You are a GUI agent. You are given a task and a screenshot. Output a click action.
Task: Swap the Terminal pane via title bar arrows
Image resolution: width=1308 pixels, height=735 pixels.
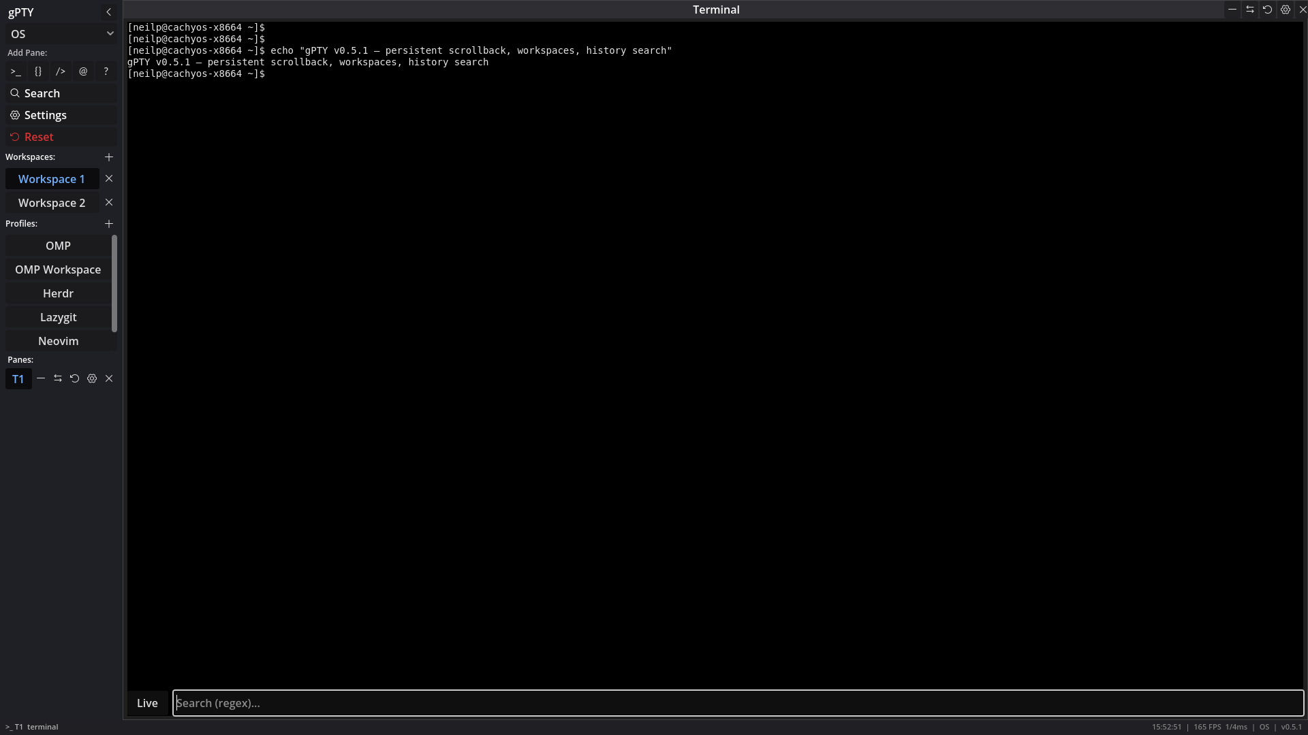coord(1250,10)
